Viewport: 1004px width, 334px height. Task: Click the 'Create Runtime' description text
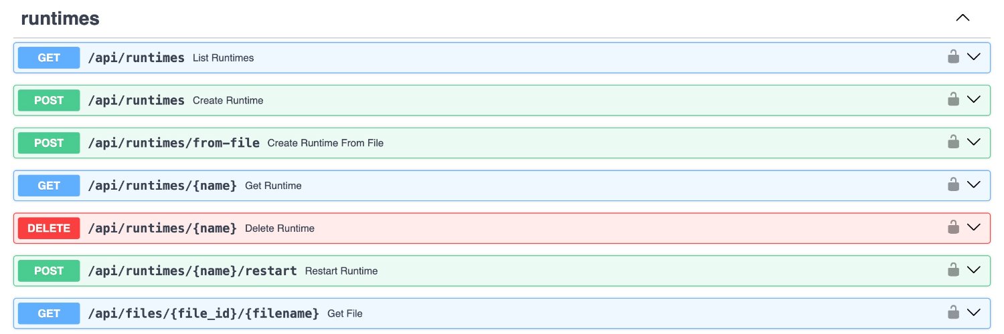[228, 101]
